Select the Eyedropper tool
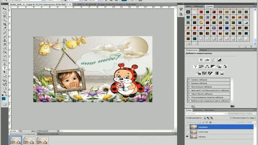The width and height of the screenshot is (258, 145). (x=4, y=29)
